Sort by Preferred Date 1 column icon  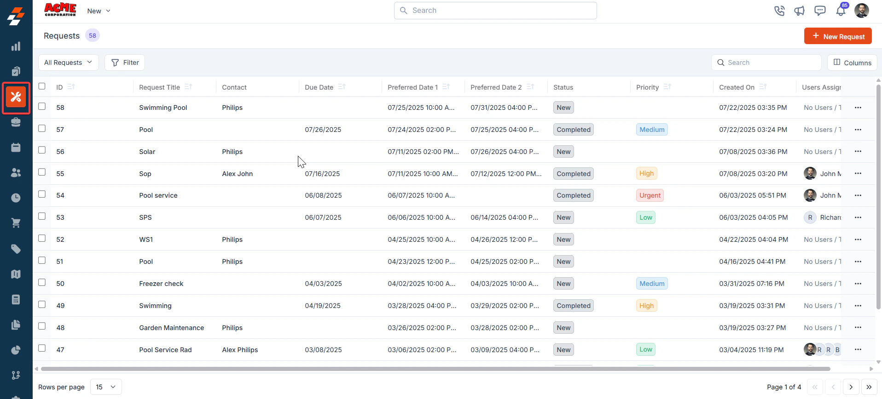[446, 86]
